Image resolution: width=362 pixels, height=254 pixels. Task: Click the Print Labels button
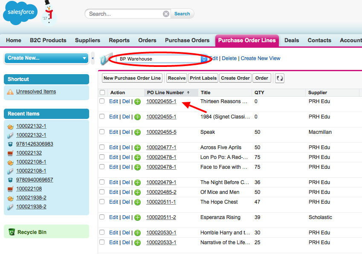pos(203,78)
